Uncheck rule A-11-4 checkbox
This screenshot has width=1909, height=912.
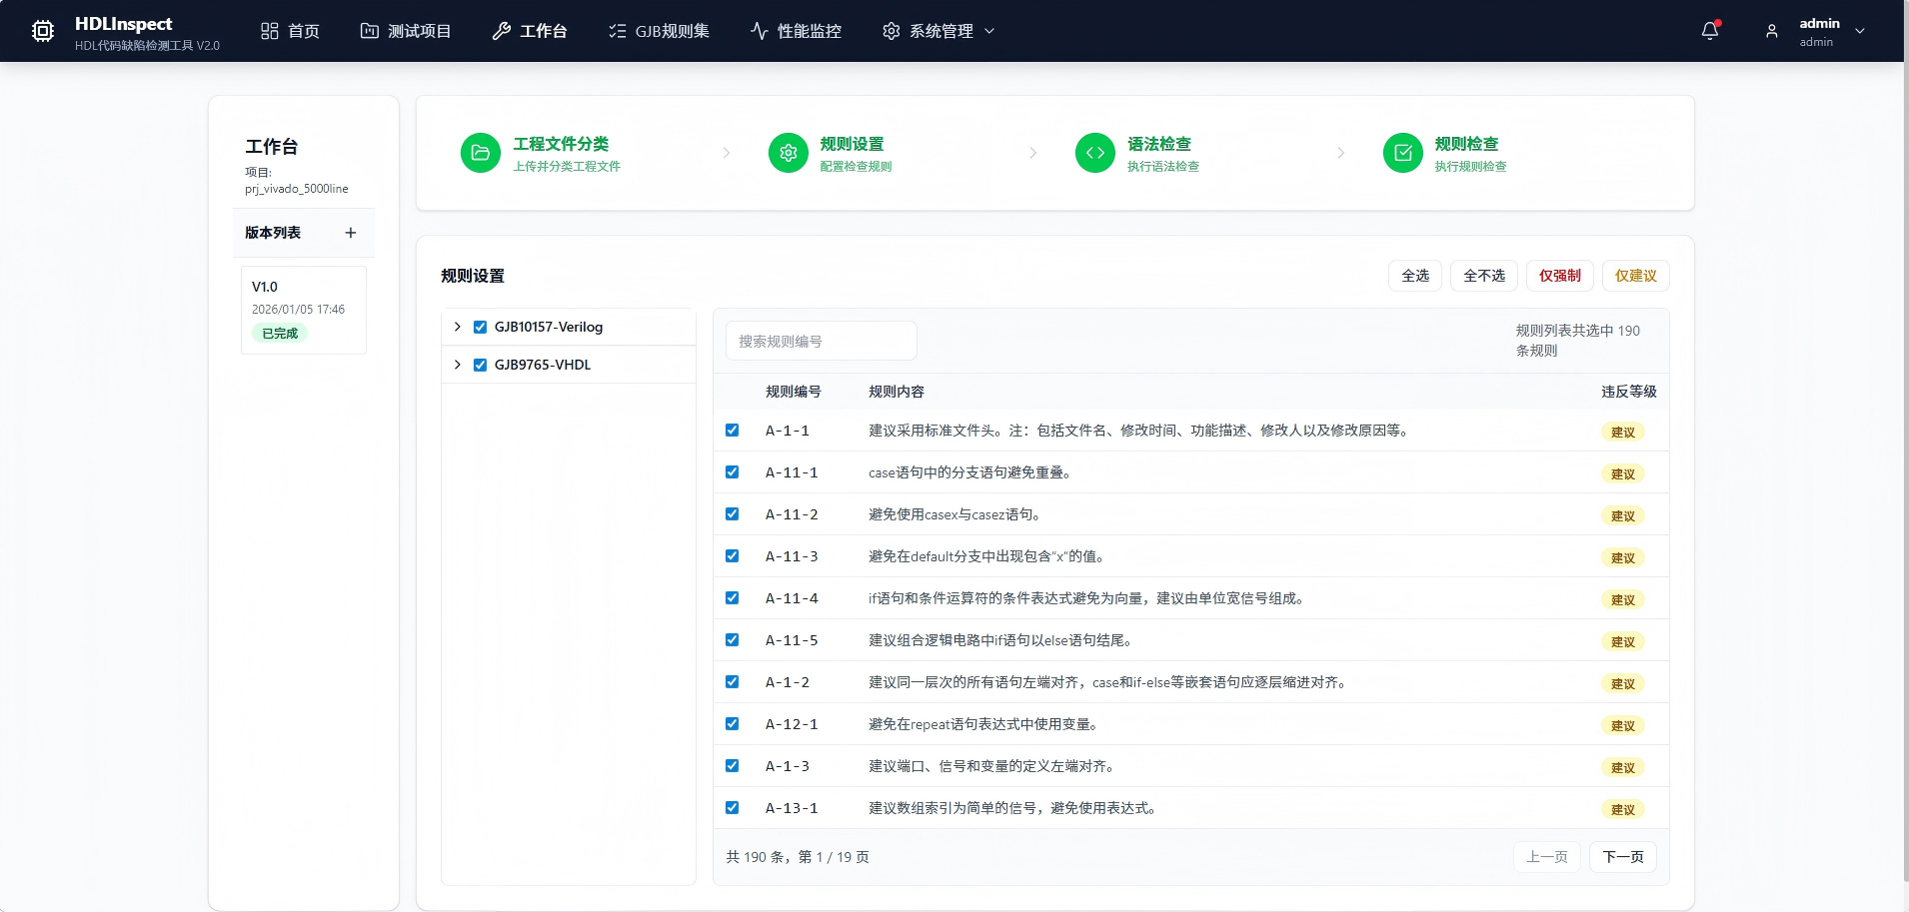[732, 598]
